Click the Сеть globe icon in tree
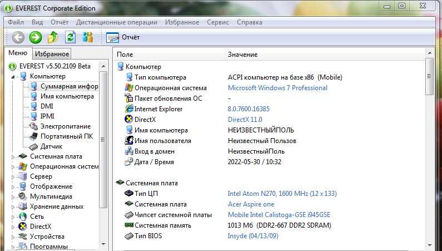Screen dimensions: 442x251 (x=23, y=216)
